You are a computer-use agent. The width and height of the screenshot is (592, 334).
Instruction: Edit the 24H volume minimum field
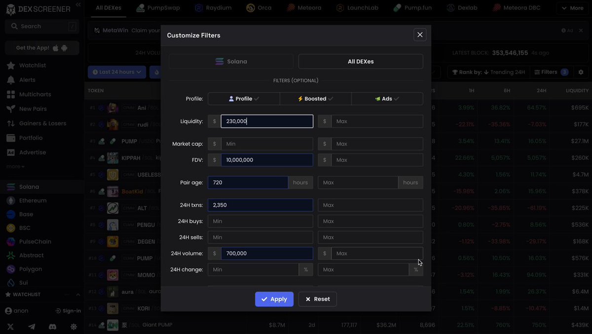[267, 254]
